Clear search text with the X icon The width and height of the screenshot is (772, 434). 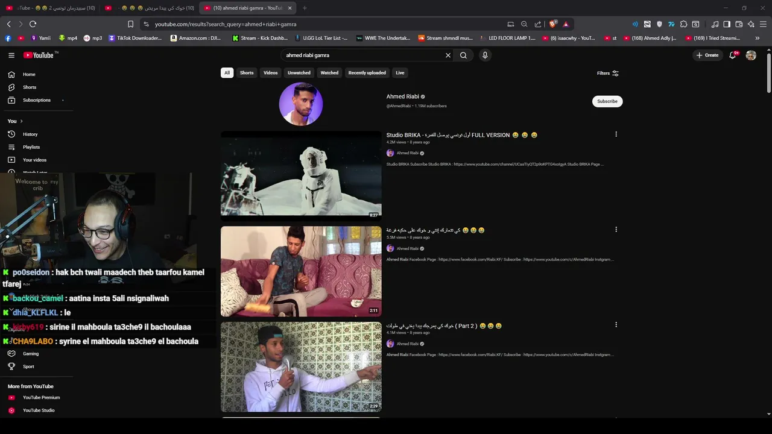[x=448, y=55]
